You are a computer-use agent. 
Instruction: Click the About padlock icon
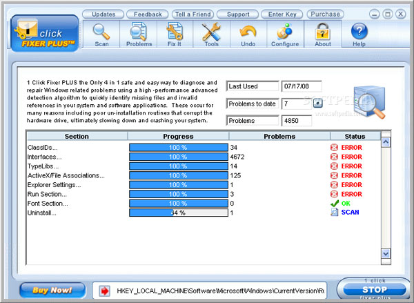(322, 32)
